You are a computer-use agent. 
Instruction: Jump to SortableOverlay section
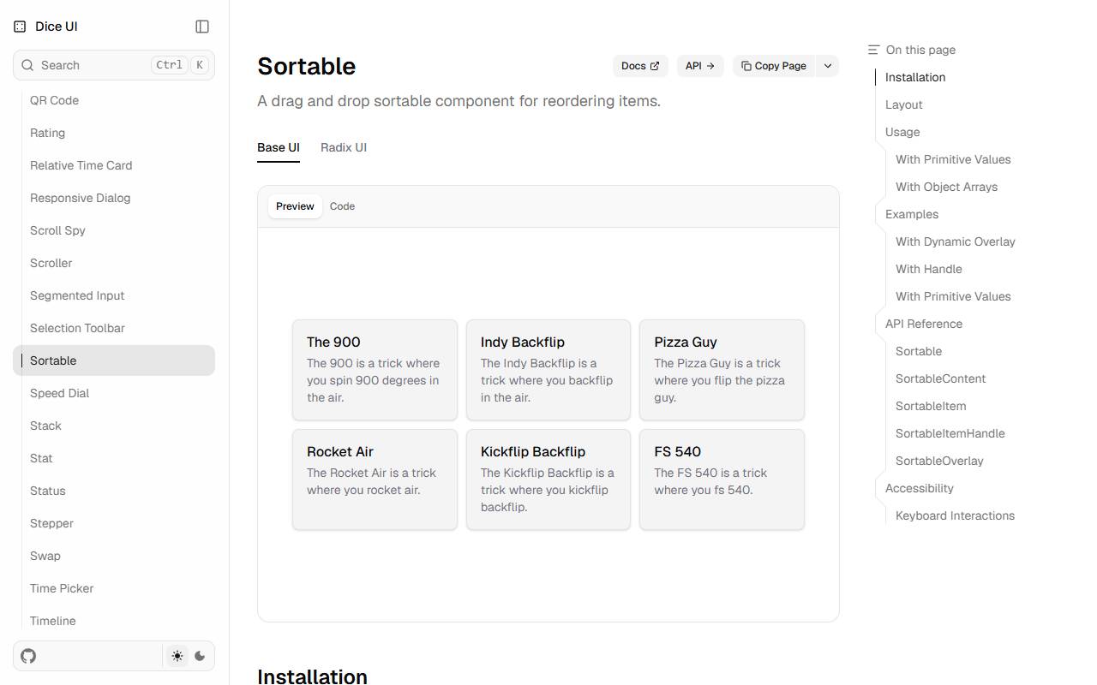pos(939,461)
